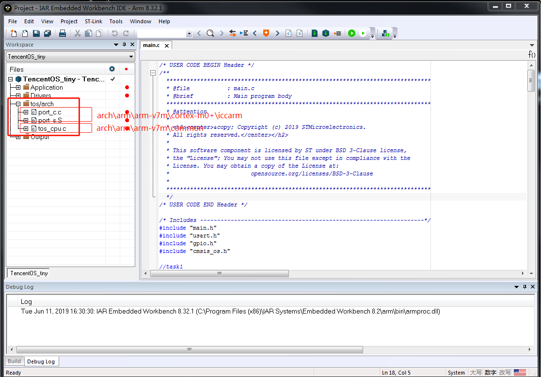Click the Print toolbar icon
This screenshot has width=541, height=377.
click(63, 33)
